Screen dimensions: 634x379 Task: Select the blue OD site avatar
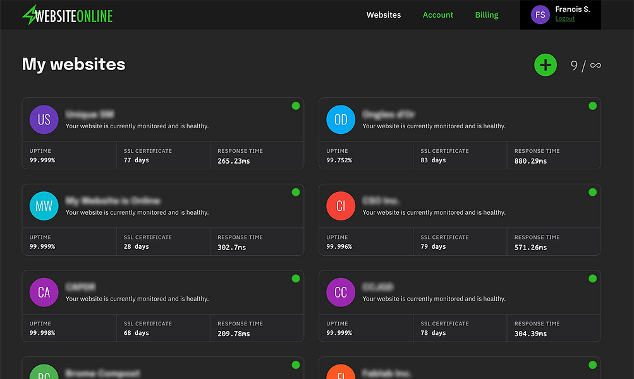point(341,119)
